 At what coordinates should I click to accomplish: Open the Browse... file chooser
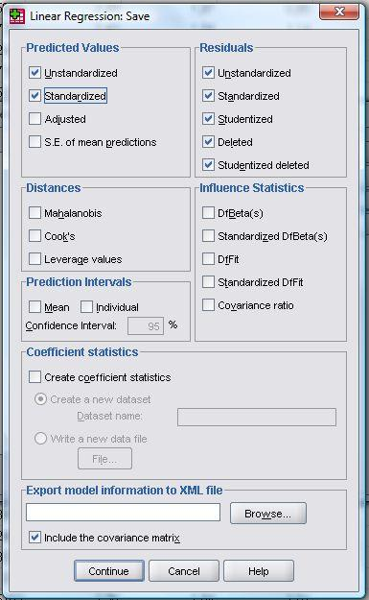tap(268, 514)
